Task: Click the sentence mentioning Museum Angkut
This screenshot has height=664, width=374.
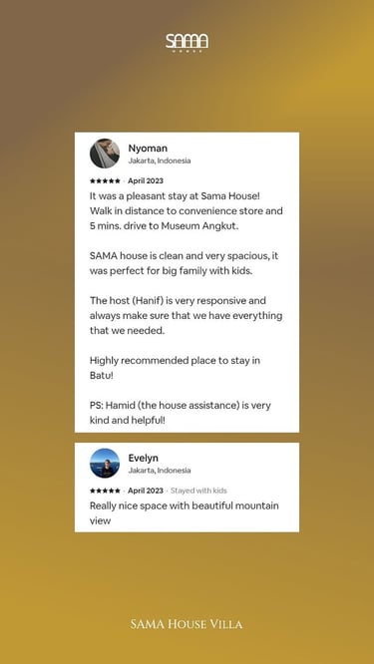Action: pos(187,218)
